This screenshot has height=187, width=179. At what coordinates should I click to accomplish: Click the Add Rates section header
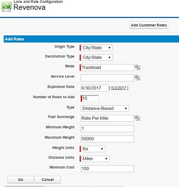[x=91, y=39]
